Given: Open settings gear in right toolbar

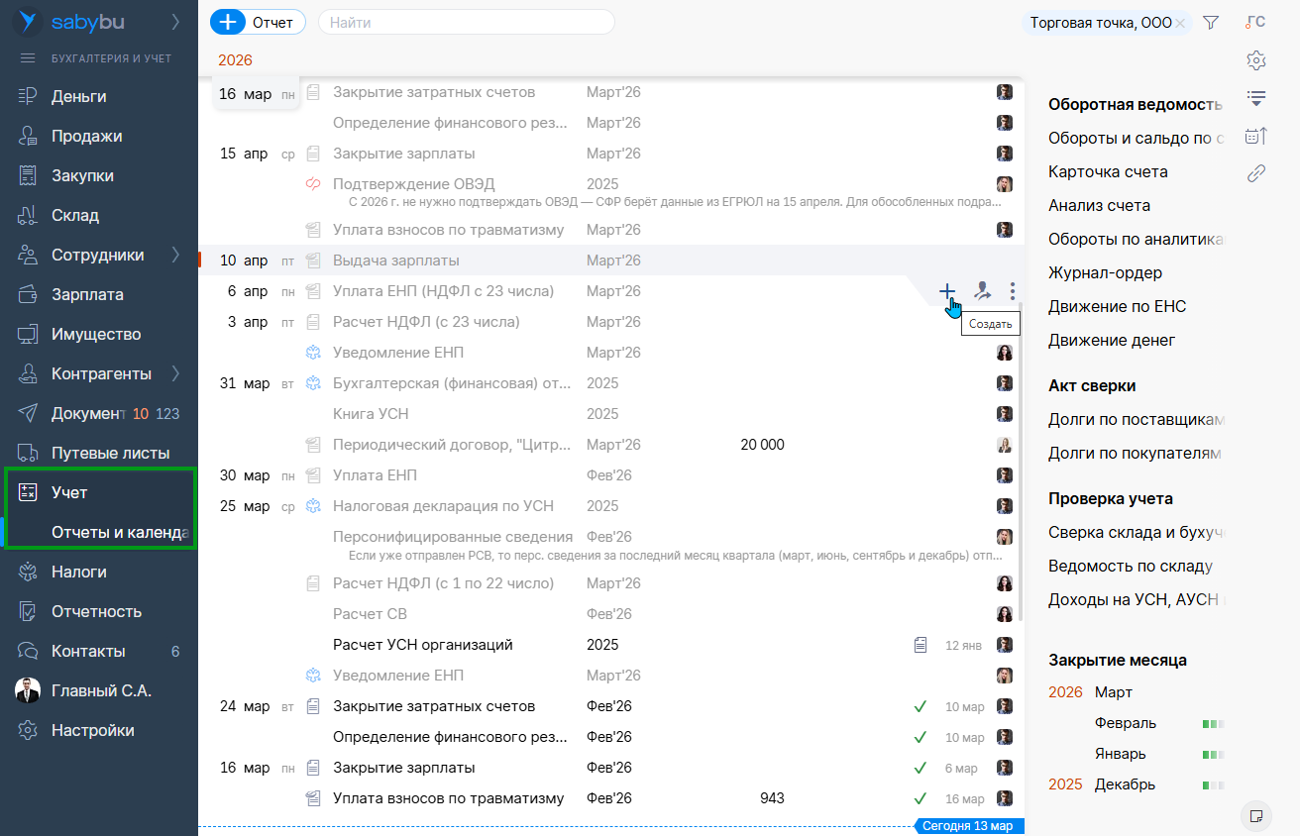Looking at the screenshot, I should click(x=1256, y=60).
